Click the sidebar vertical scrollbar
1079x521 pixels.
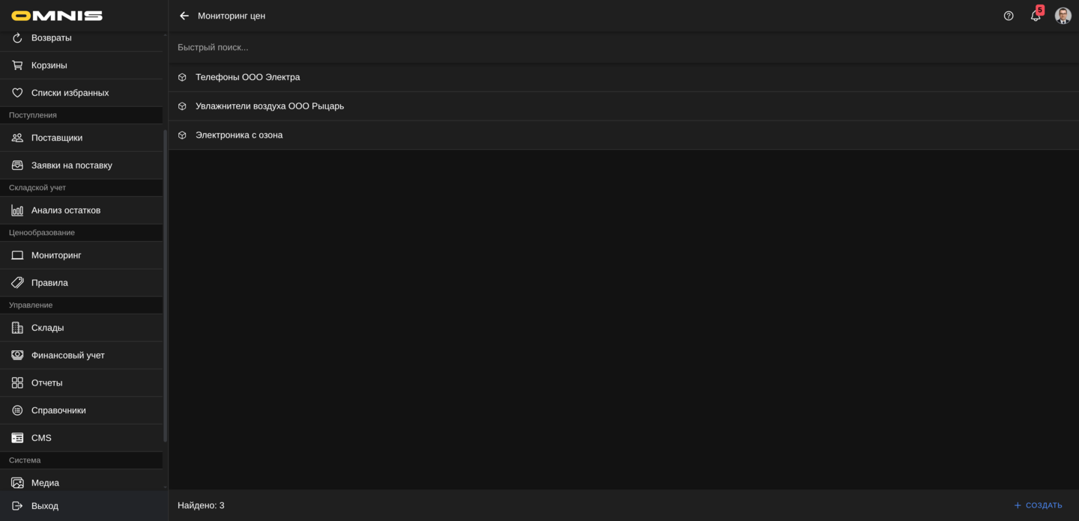[x=165, y=284]
